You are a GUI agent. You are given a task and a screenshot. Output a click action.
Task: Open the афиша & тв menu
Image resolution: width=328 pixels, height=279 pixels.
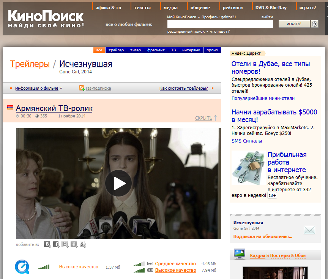tap(108, 8)
